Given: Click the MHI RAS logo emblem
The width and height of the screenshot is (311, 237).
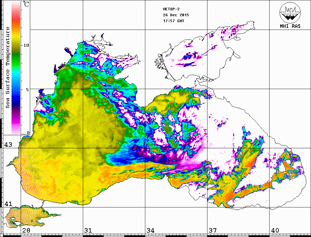Looking at the screenshot, I should click(x=290, y=12).
